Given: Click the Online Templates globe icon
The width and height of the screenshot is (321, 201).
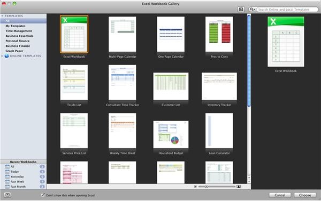Looking at the screenshot, I should [7, 56].
